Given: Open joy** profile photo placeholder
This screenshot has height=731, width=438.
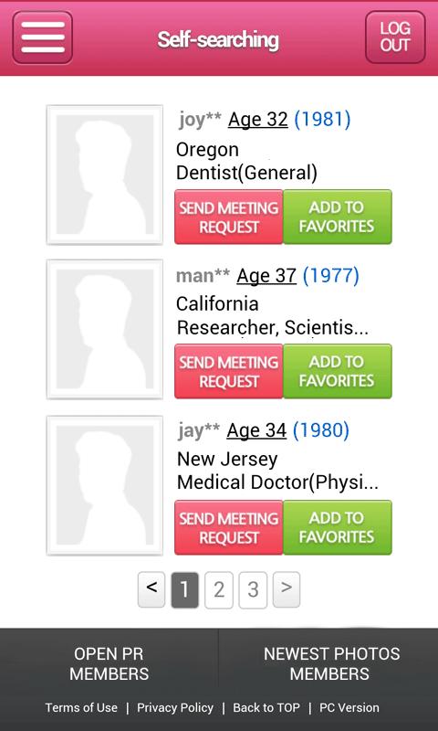Looking at the screenshot, I should [105, 175].
